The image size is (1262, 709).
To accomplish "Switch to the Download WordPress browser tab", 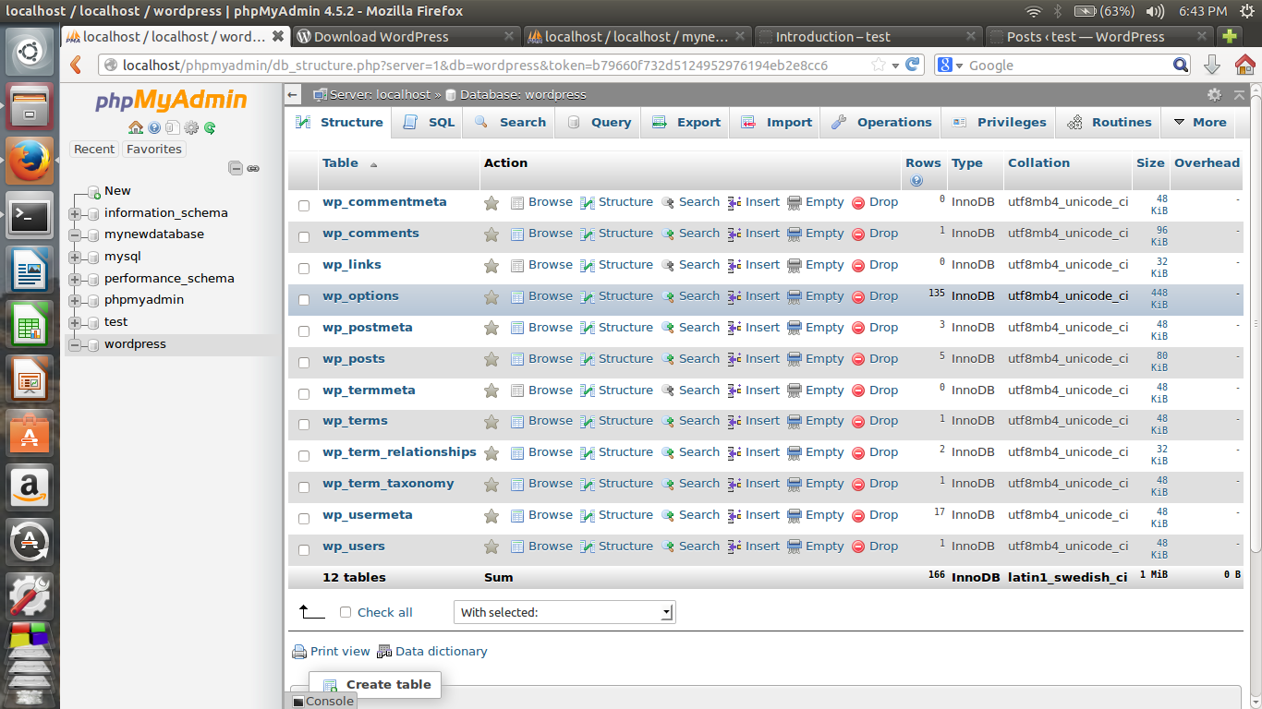I will [406, 37].
